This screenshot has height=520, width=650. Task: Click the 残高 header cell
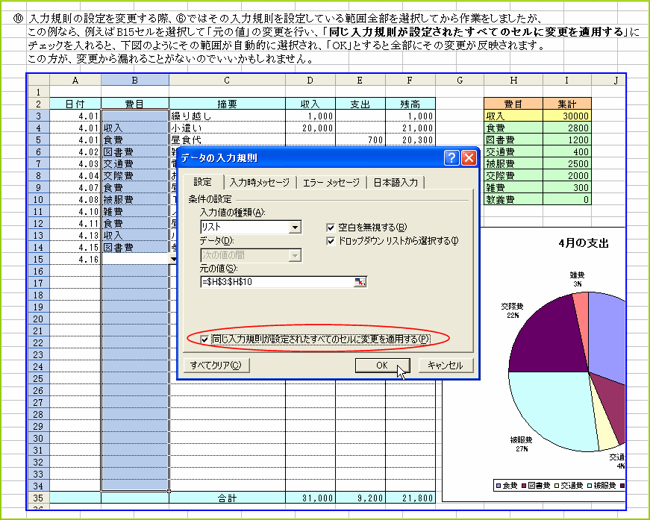[410, 104]
